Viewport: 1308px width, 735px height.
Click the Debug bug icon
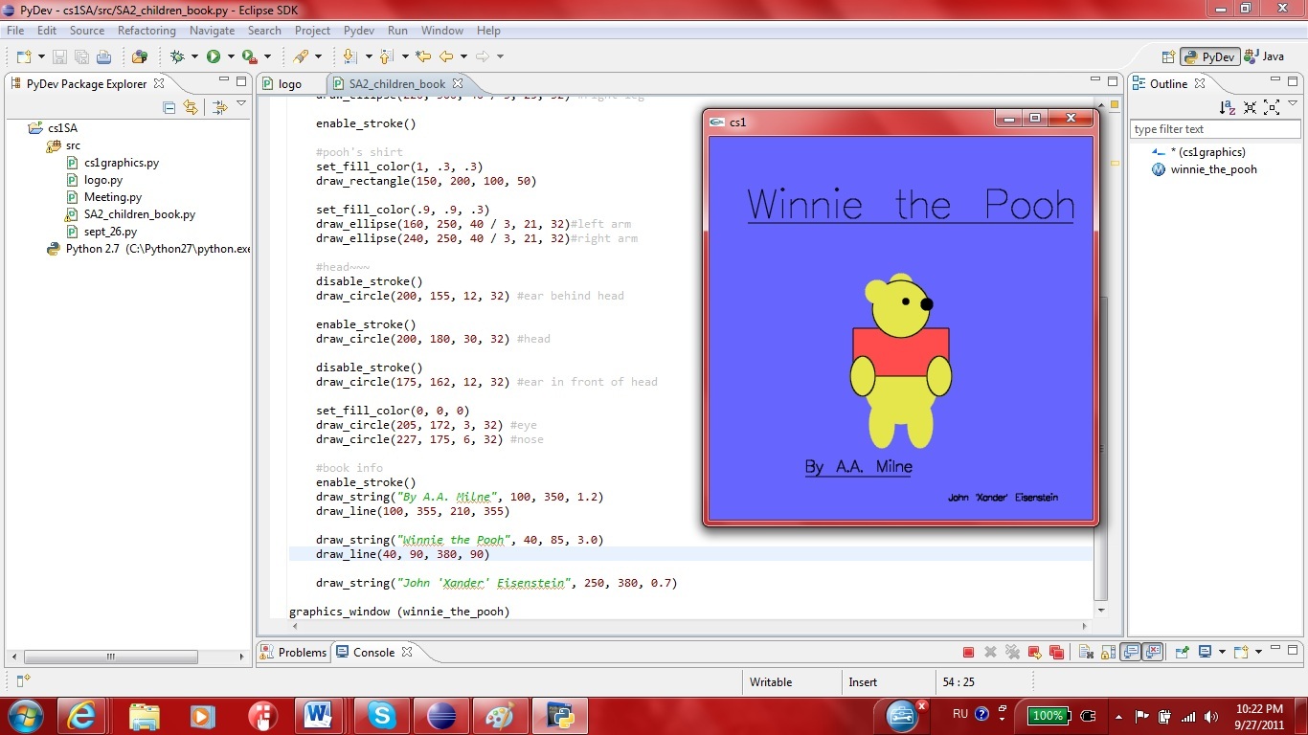point(177,56)
